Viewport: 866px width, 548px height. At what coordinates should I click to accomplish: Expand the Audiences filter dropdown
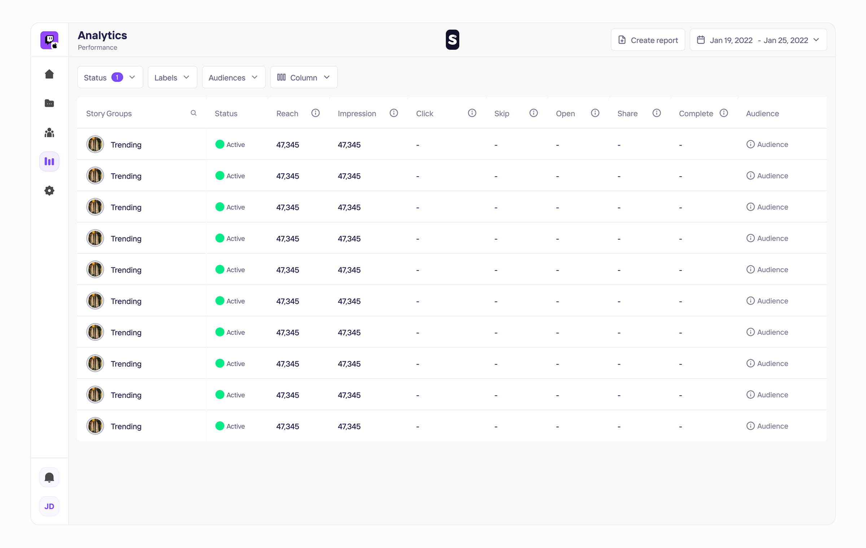pyautogui.click(x=234, y=77)
